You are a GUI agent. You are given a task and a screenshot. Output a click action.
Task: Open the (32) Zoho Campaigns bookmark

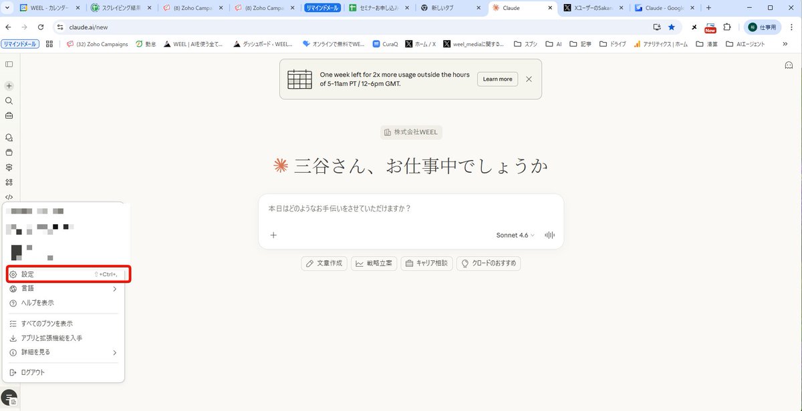click(98, 44)
